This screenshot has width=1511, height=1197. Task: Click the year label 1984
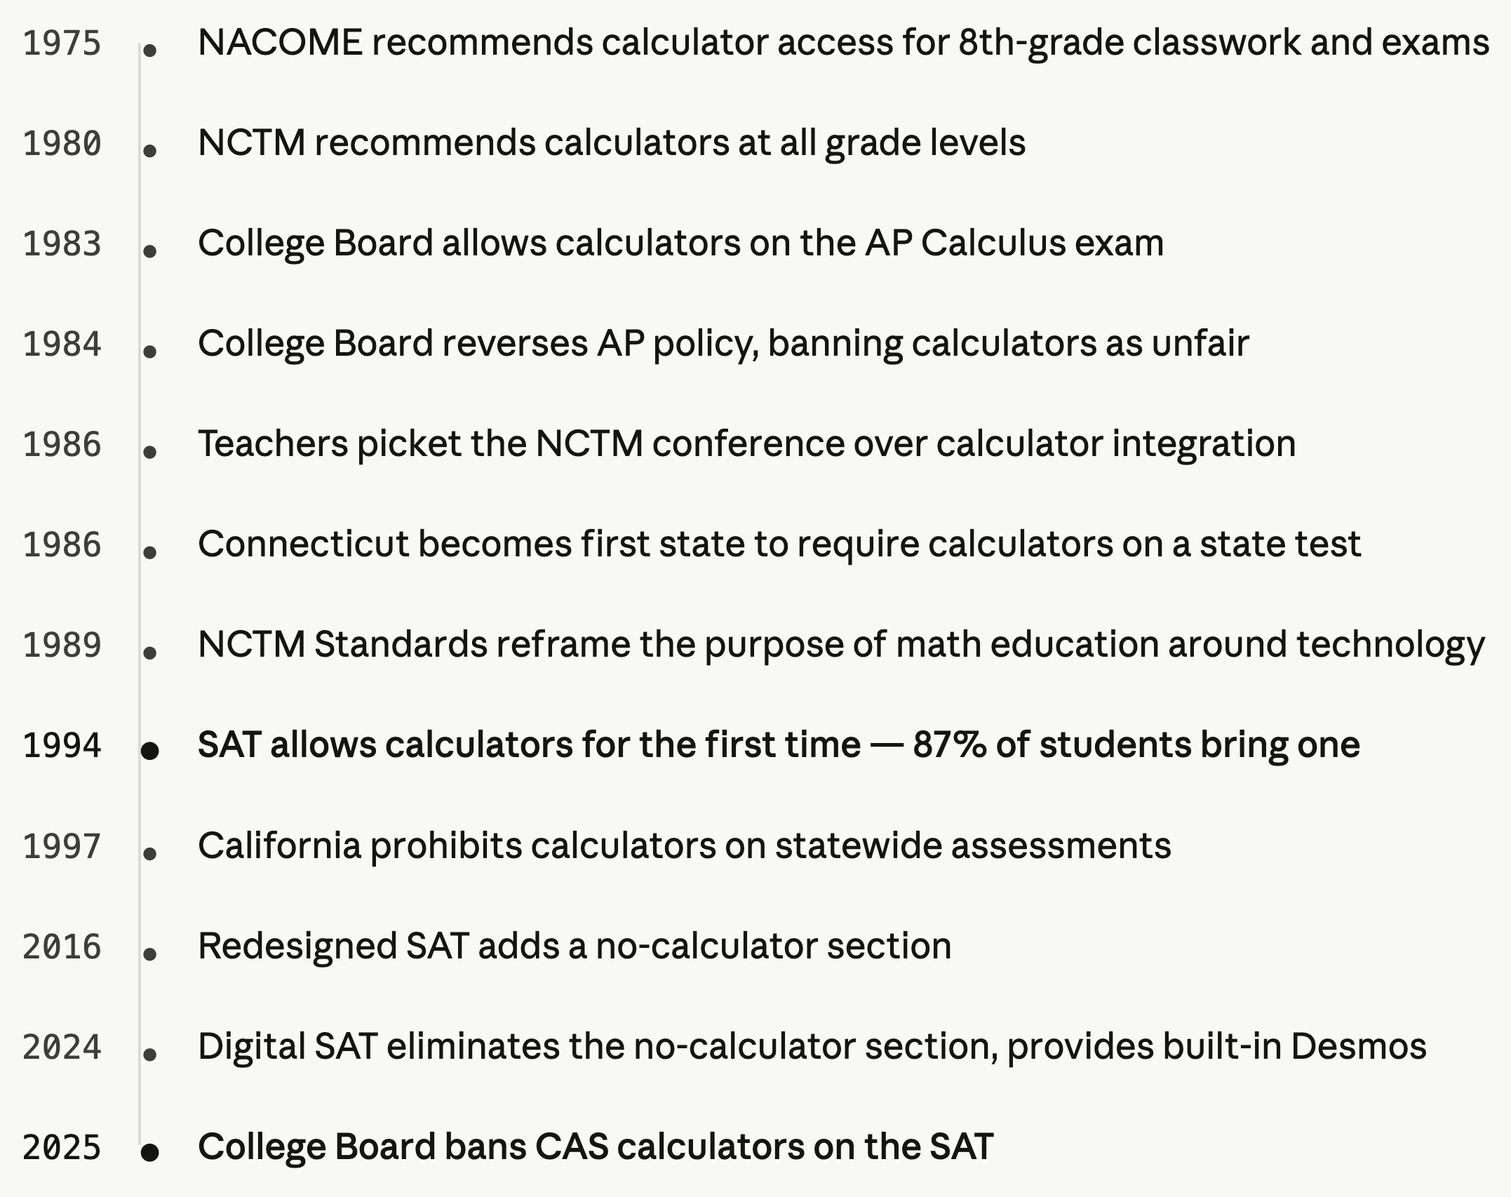pyautogui.click(x=62, y=345)
